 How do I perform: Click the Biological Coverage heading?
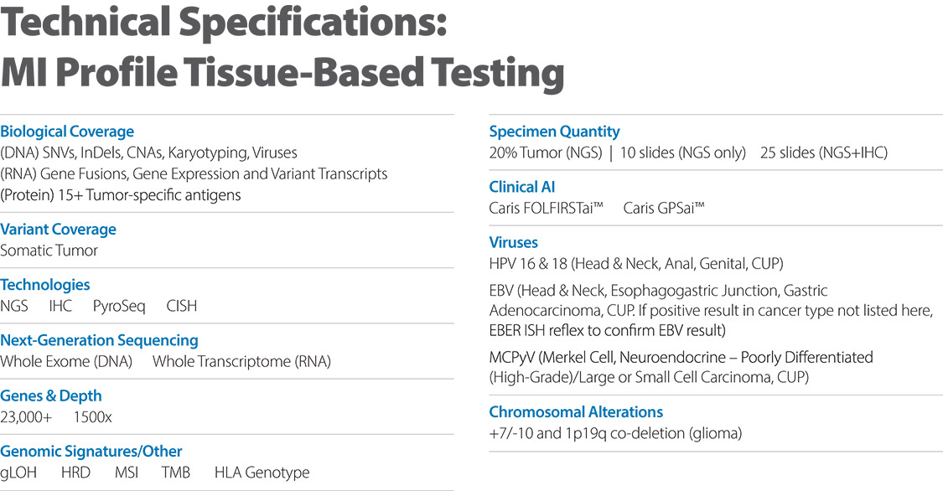pyautogui.click(x=67, y=132)
